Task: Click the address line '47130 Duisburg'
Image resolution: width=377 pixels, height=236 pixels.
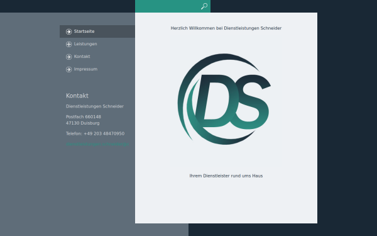Action: click(x=83, y=123)
